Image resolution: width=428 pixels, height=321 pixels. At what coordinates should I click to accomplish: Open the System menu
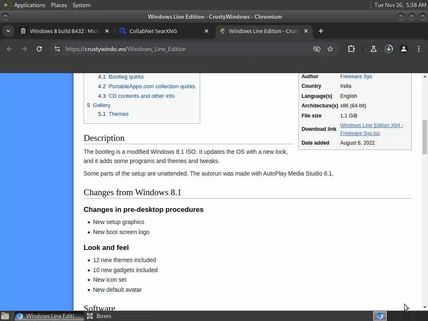[x=82, y=5]
